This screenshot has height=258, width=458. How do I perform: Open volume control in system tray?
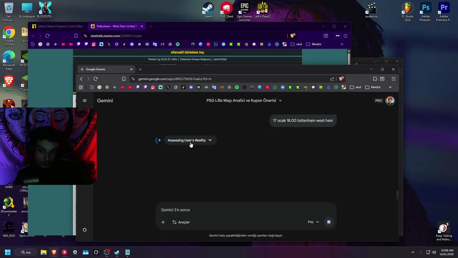point(434,252)
